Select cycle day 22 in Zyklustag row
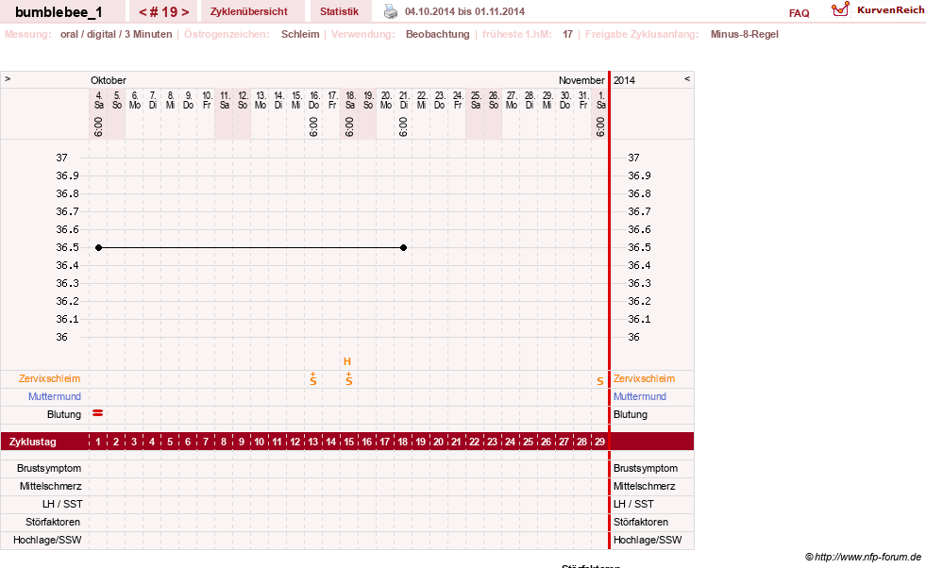Image resolution: width=926 pixels, height=568 pixels. point(474,442)
